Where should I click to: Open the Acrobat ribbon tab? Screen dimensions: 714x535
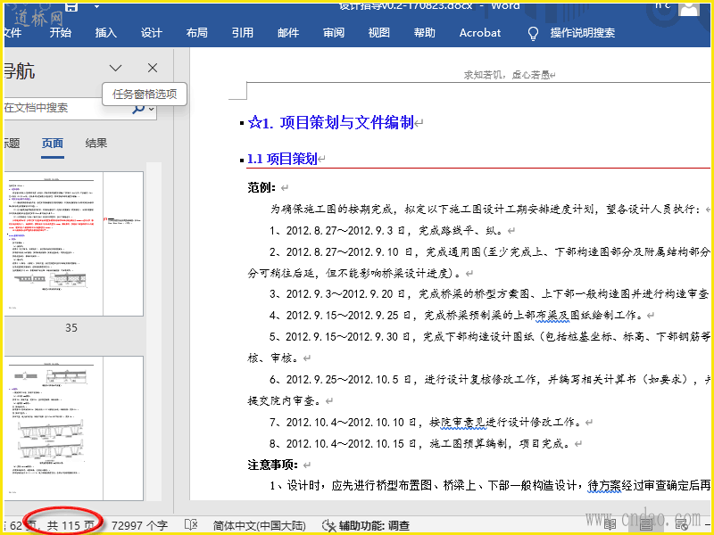click(480, 33)
